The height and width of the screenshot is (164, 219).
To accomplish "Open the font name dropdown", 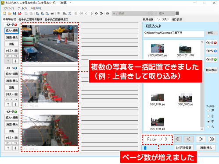I will [x=130, y=14].
